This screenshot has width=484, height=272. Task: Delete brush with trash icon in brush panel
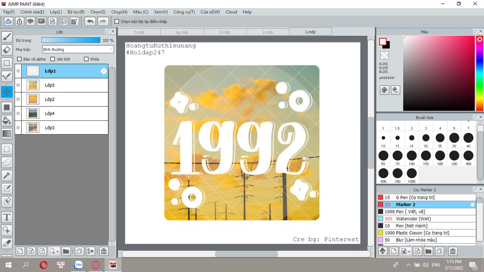pos(453,251)
